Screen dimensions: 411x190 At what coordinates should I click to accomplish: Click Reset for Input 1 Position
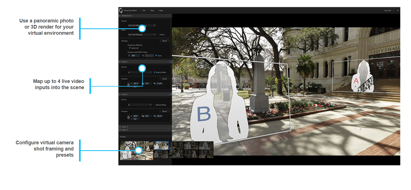[x=164, y=79]
